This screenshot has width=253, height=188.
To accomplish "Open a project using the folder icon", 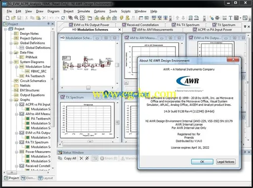I will click(13, 18).
